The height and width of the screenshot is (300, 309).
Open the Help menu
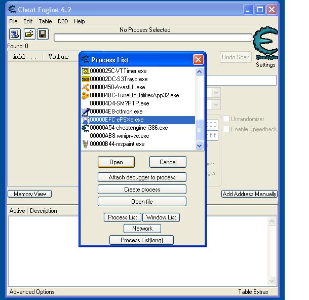(80, 21)
